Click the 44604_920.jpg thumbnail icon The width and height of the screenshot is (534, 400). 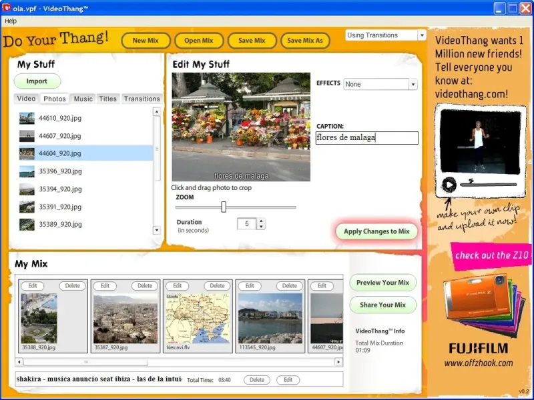click(27, 153)
